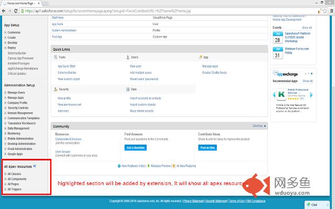Viewport: 335px width, 209px height.
Task: Click the New Features Video icon
Action: coord(119,166)
